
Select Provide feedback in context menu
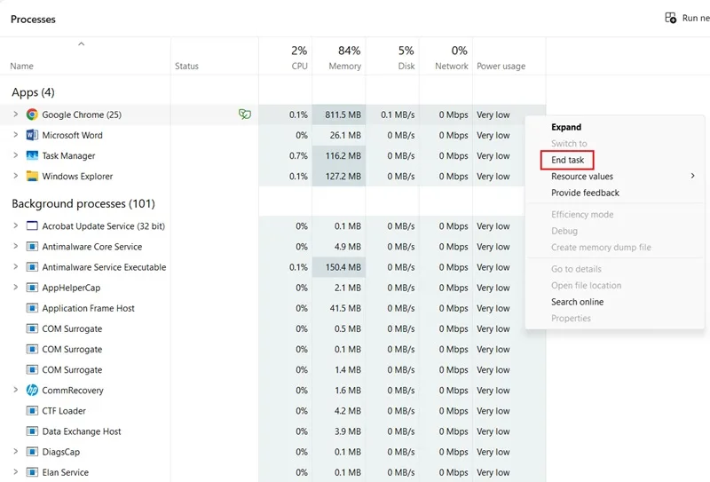(x=585, y=193)
